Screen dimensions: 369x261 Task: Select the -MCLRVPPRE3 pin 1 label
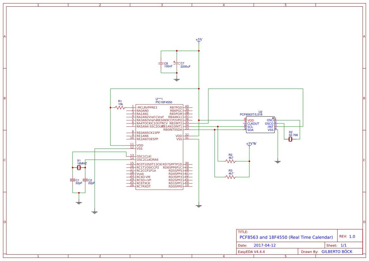coord(147,108)
